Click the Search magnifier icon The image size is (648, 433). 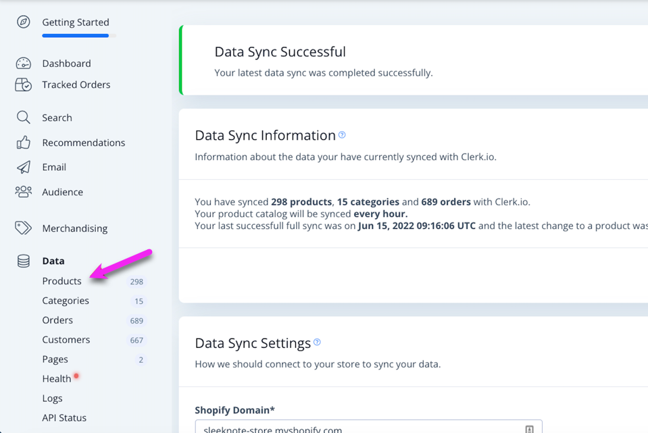click(24, 118)
